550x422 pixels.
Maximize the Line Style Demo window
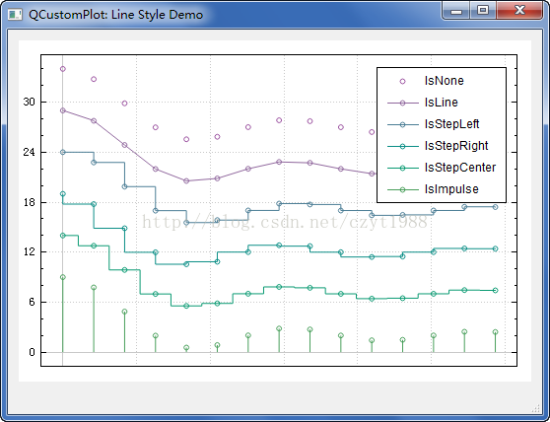coord(483,11)
